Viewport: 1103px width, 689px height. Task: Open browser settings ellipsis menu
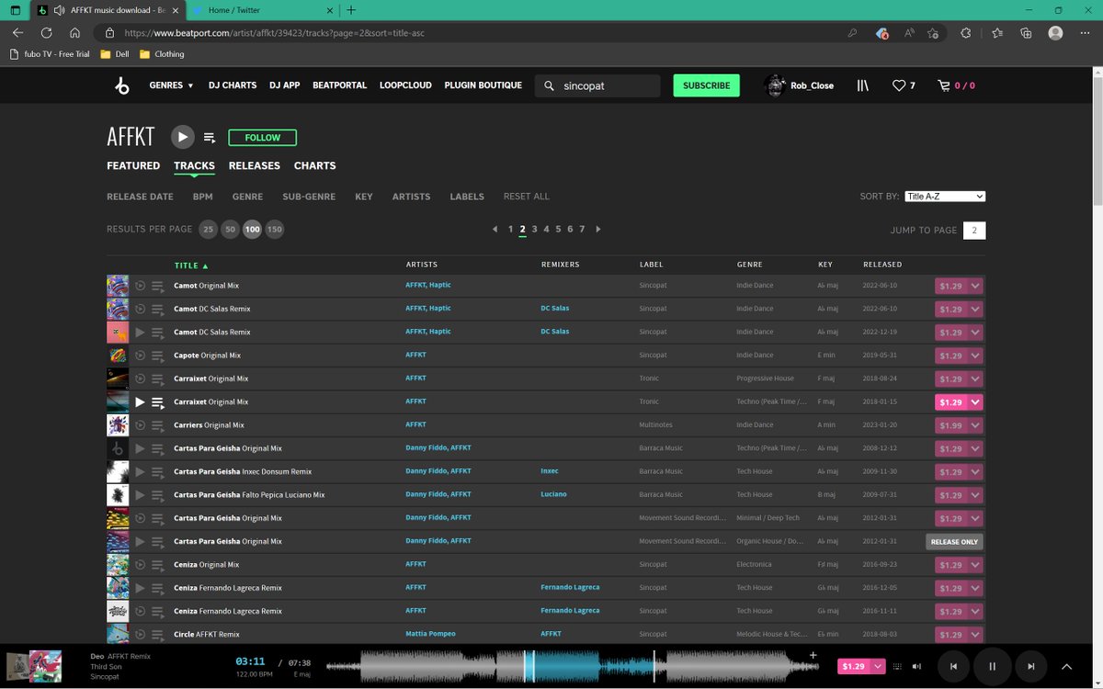click(1085, 32)
